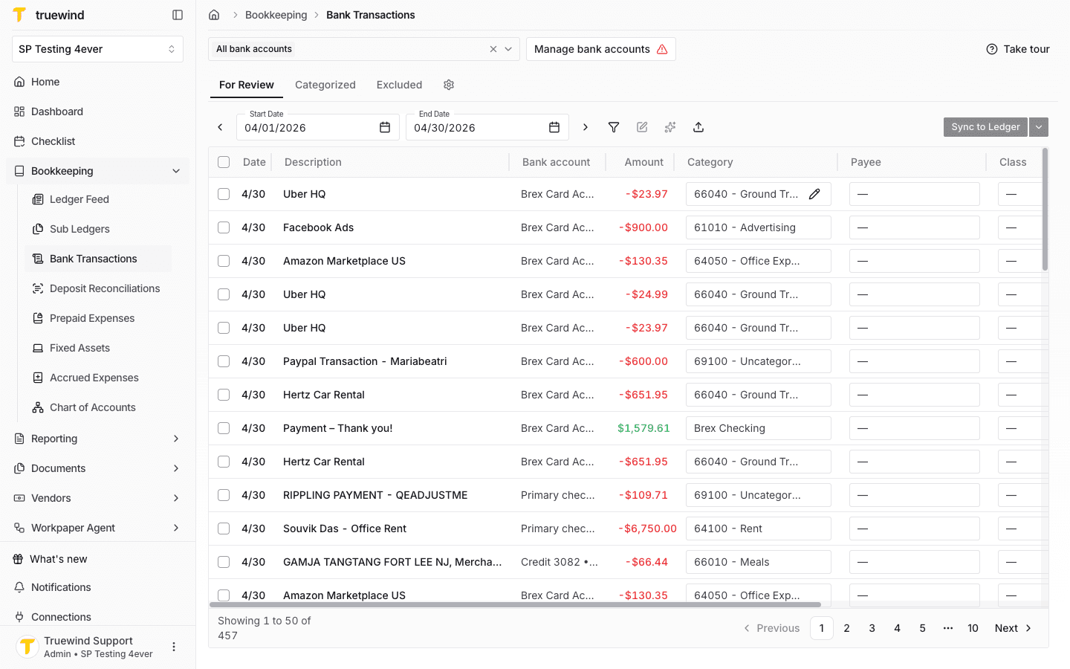
Task: Click Payee field for Hertz Car Rental -$651.95 first row
Action: coord(915,395)
